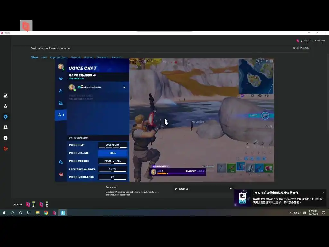Click the red Parsec log out icon
This screenshot has height=247, width=329.
coord(5,149)
